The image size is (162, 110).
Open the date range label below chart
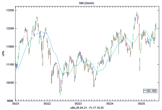[87, 108]
